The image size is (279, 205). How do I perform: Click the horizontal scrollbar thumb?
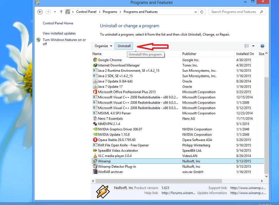point(159,181)
